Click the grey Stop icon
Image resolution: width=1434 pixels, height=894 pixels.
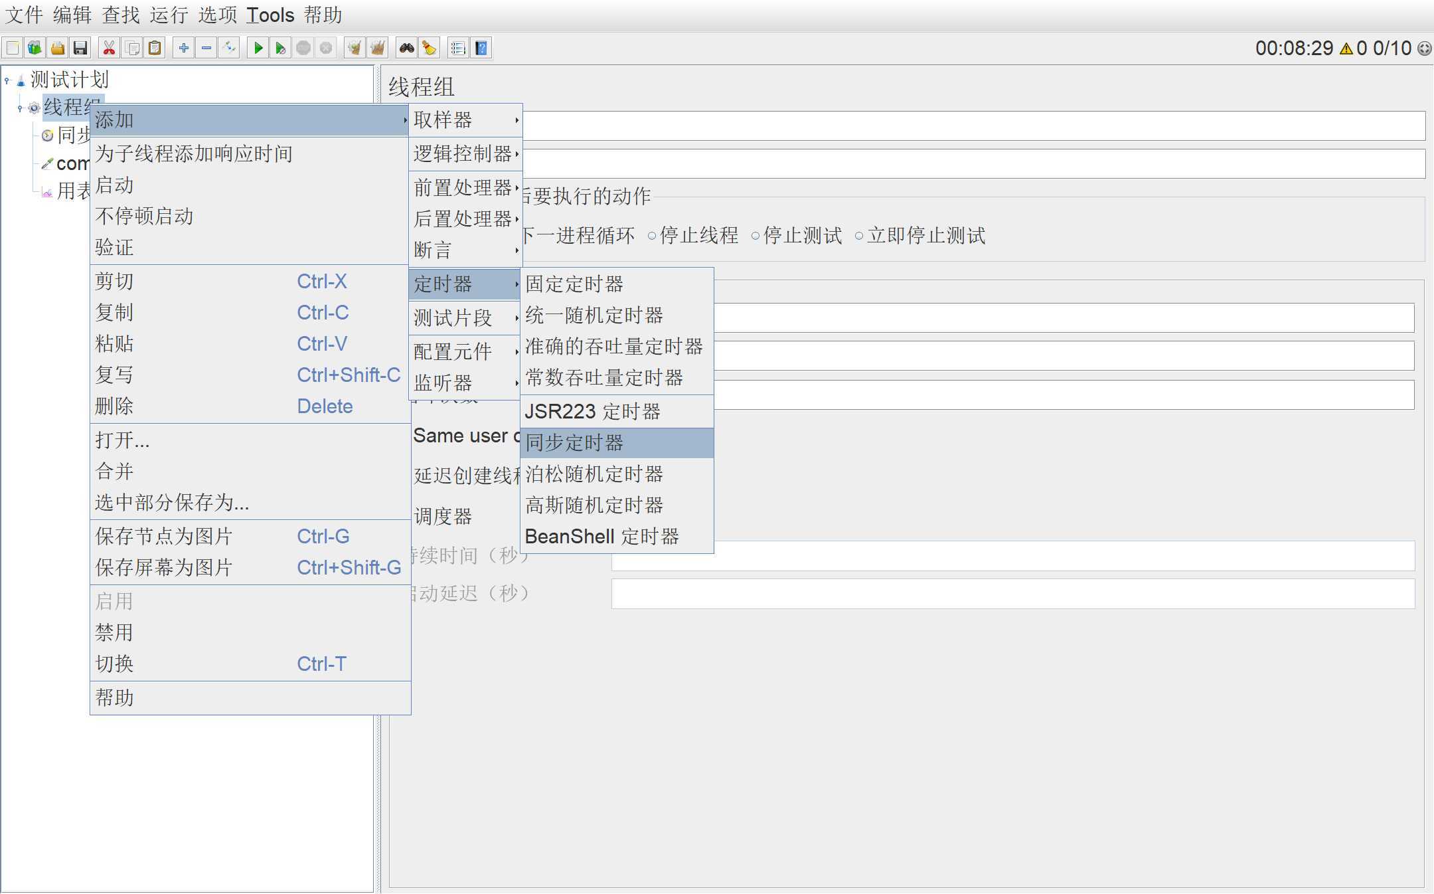tap(303, 48)
